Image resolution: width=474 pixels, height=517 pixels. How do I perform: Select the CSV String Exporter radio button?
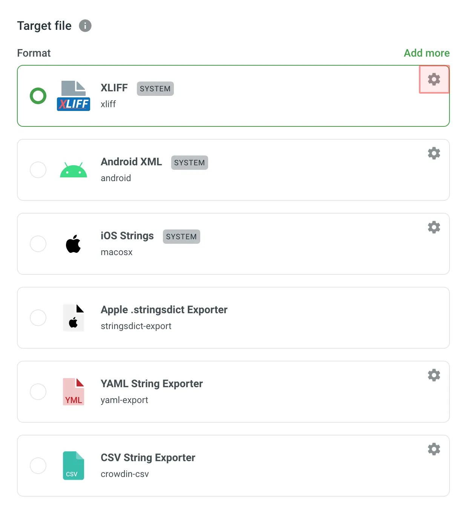(38, 465)
